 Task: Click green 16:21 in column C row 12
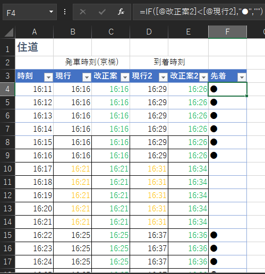coord(111,195)
